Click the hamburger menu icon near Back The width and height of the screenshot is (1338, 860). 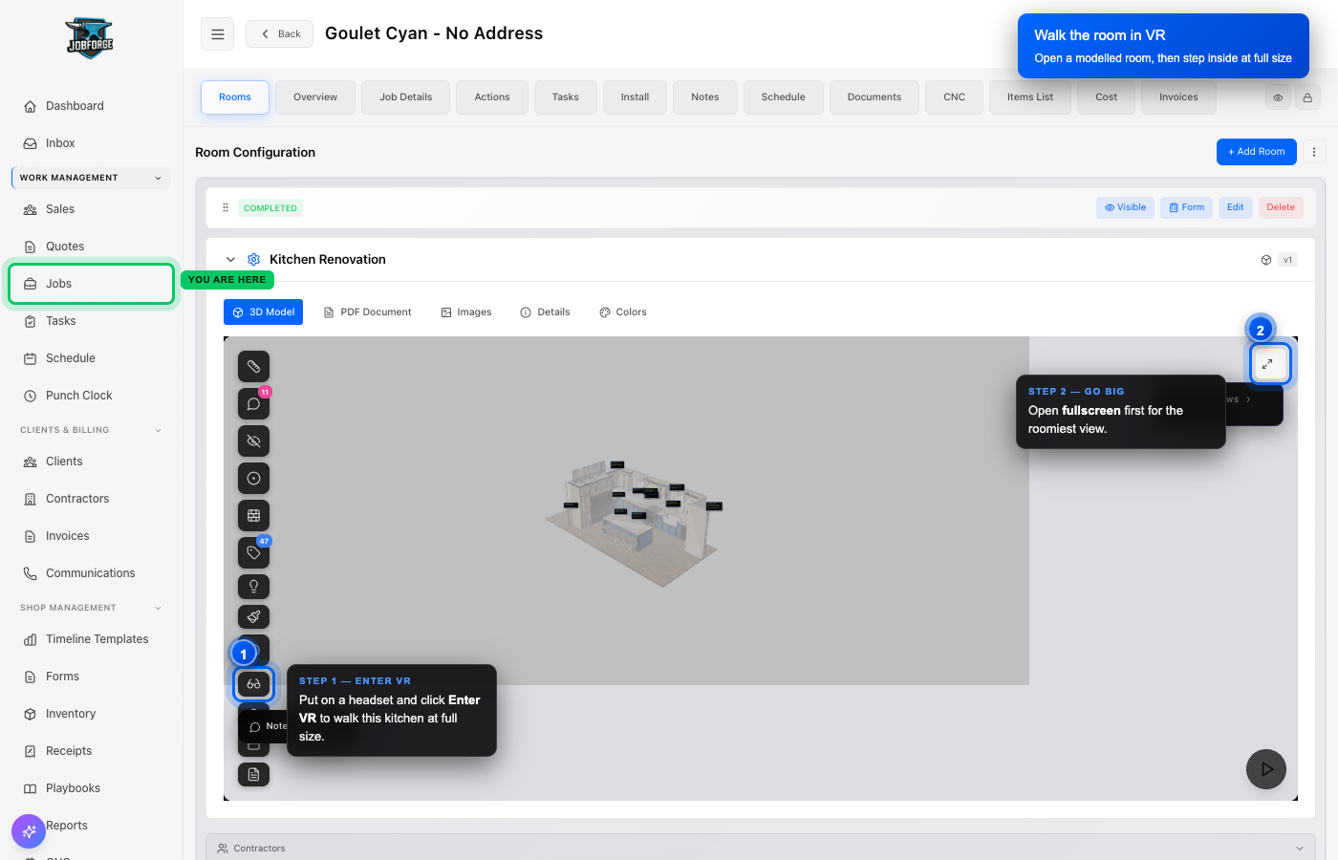[218, 34]
